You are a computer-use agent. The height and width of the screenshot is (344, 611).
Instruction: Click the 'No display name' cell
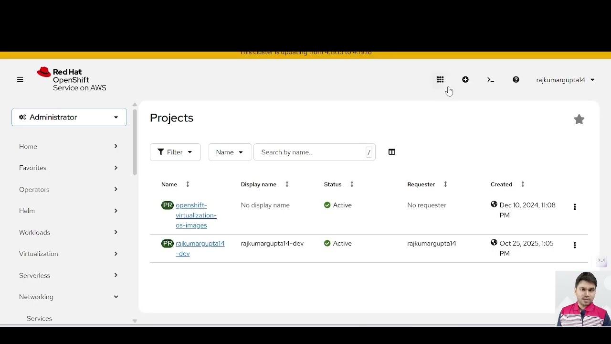(265, 205)
